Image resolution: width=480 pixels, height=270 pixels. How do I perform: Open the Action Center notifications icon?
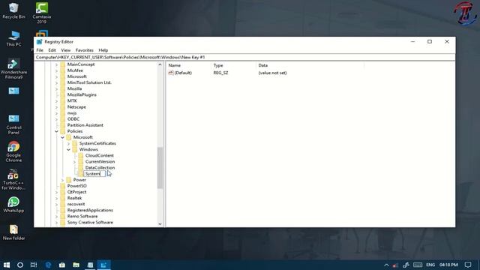click(468, 265)
